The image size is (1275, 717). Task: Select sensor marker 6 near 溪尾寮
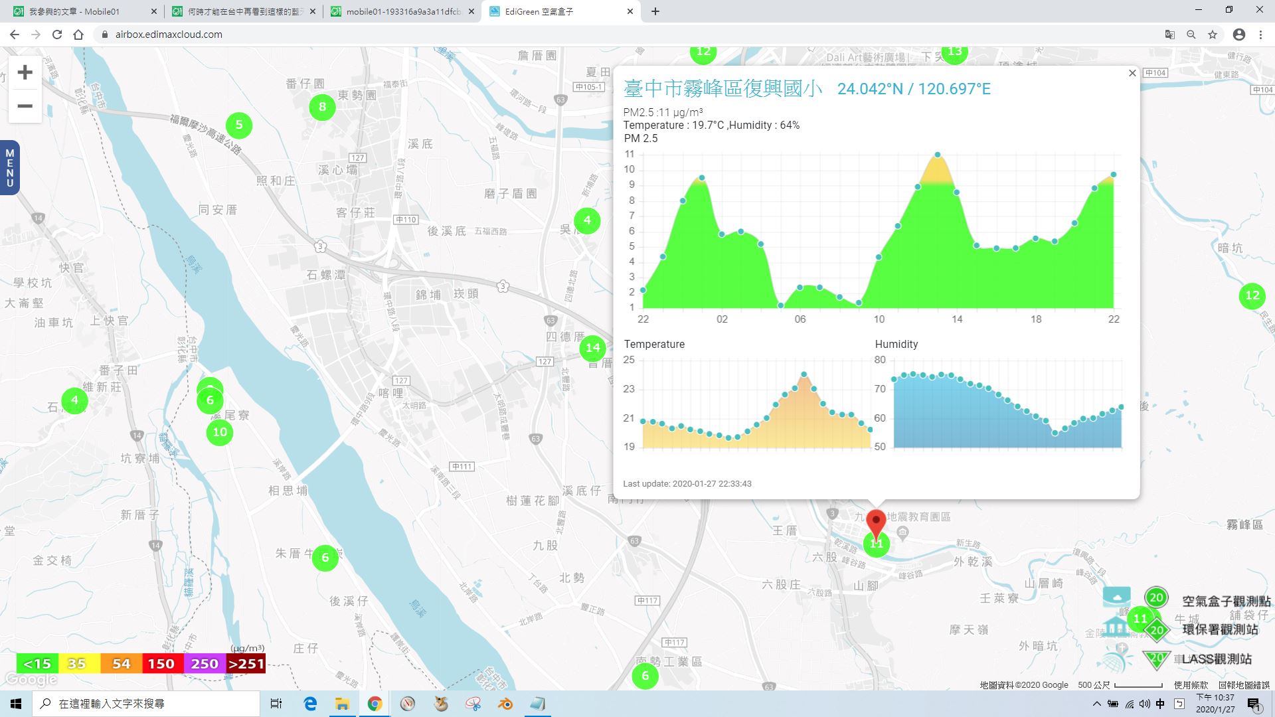click(x=210, y=400)
